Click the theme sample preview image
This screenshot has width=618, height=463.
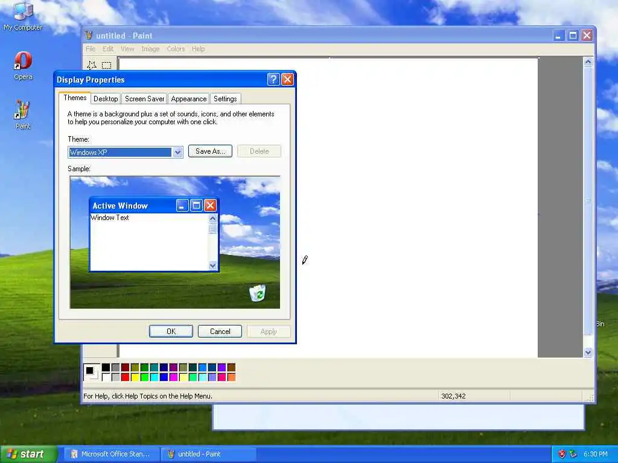click(175, 242)
